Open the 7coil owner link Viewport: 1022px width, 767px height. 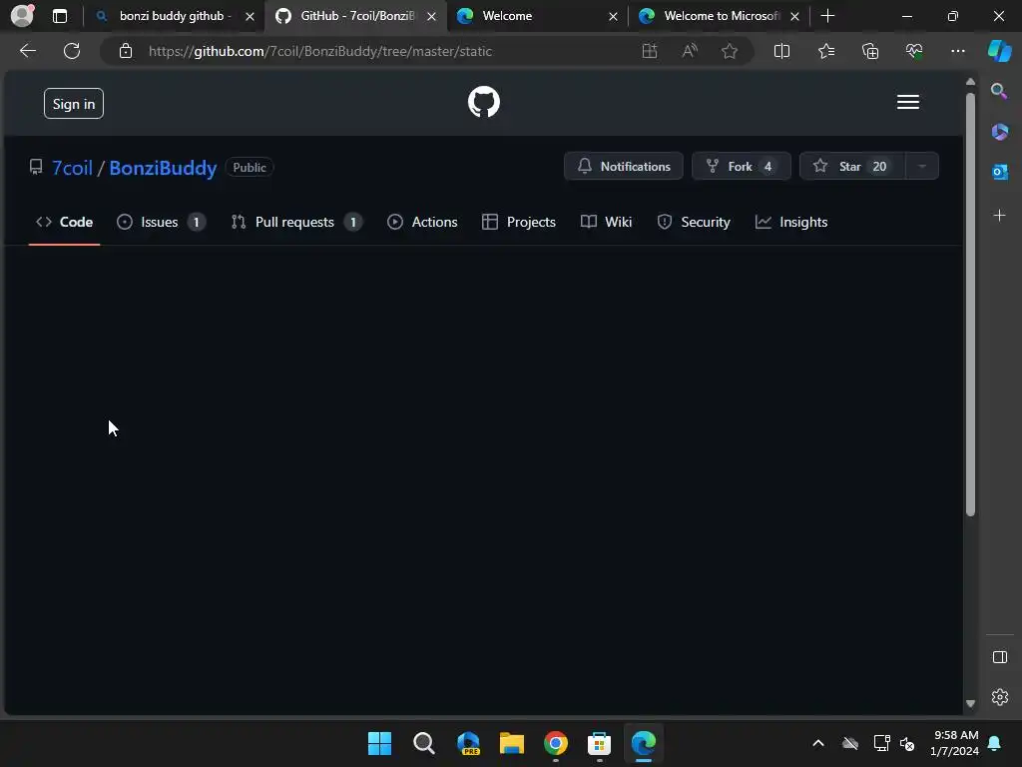coord(72,168)
